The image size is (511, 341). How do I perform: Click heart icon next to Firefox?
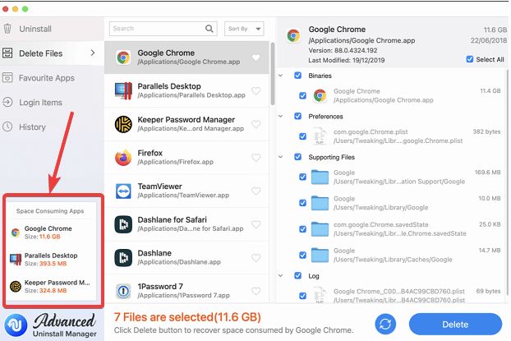coord(256,159)
